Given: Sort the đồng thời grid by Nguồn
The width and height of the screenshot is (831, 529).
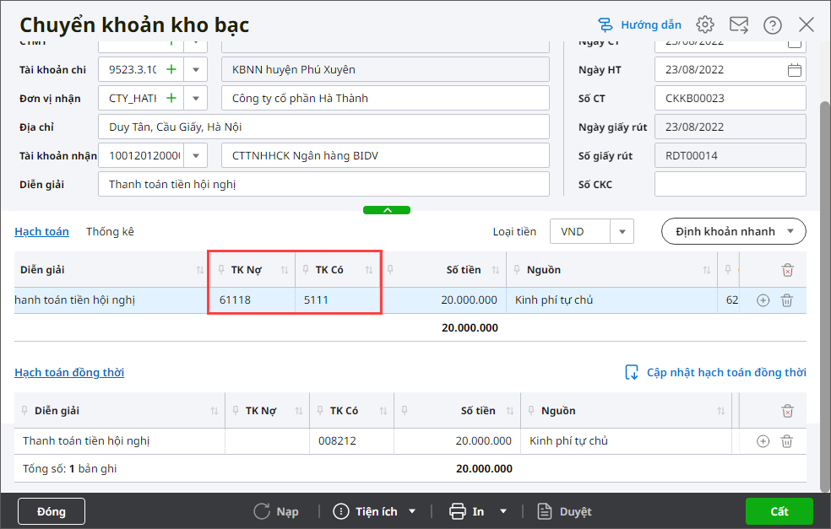Looking at the screenshot, I should pyautogui.click(x=720, y=411).
